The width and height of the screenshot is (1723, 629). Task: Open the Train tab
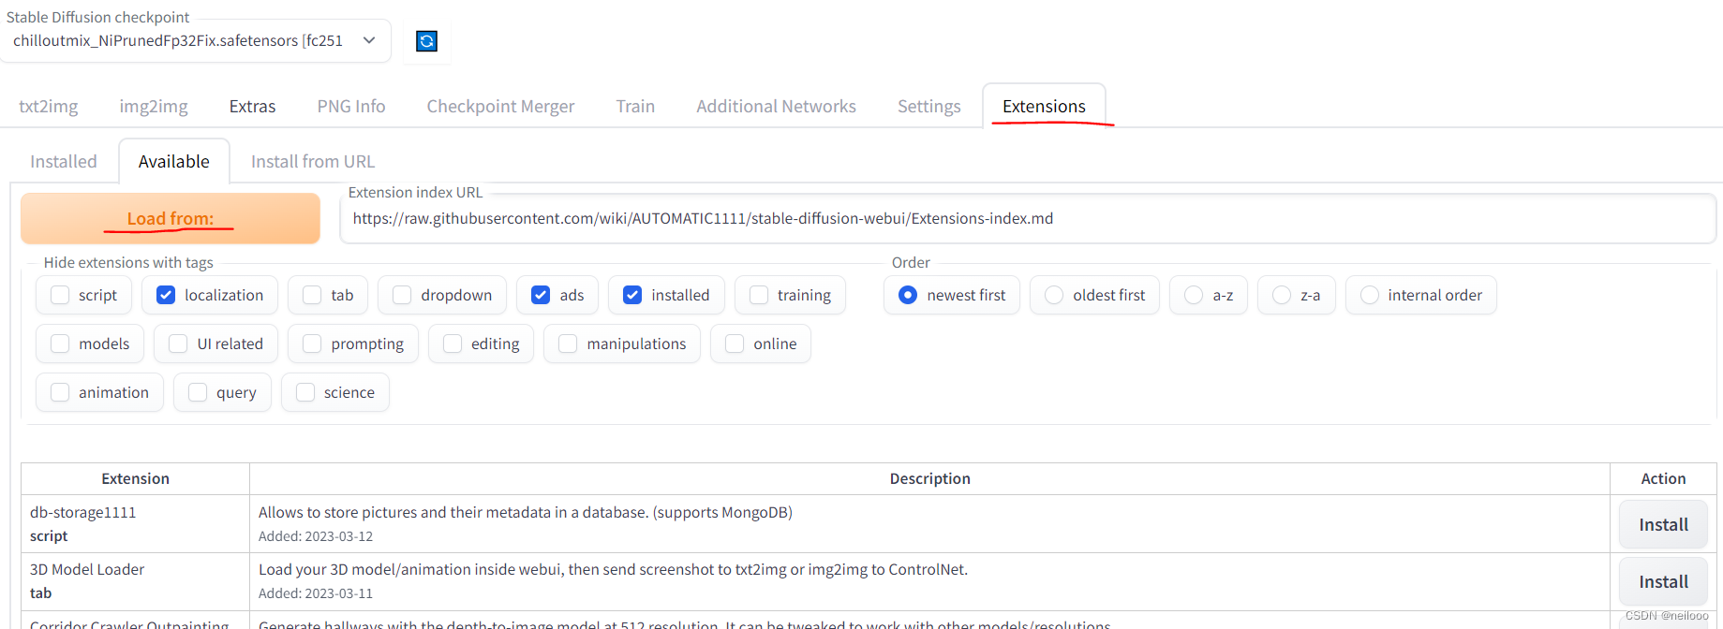(x=635, y=107)
